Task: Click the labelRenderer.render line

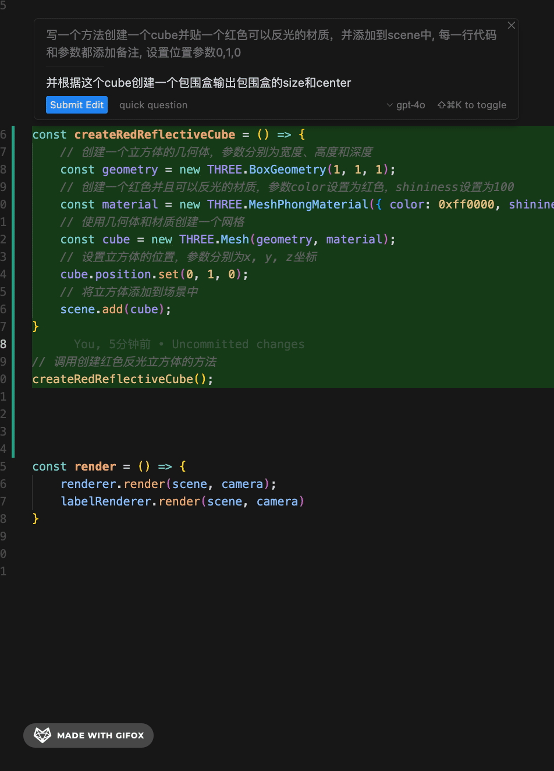Action: point(182,501)
